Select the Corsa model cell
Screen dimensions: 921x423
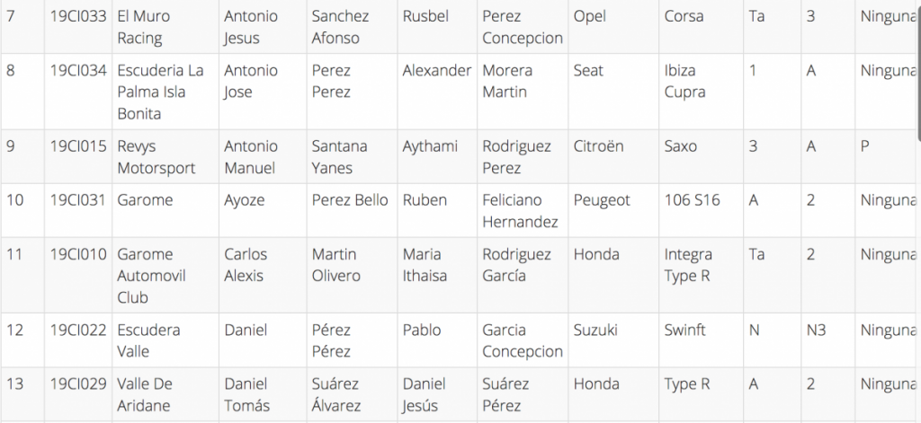[x=684, y=17]
